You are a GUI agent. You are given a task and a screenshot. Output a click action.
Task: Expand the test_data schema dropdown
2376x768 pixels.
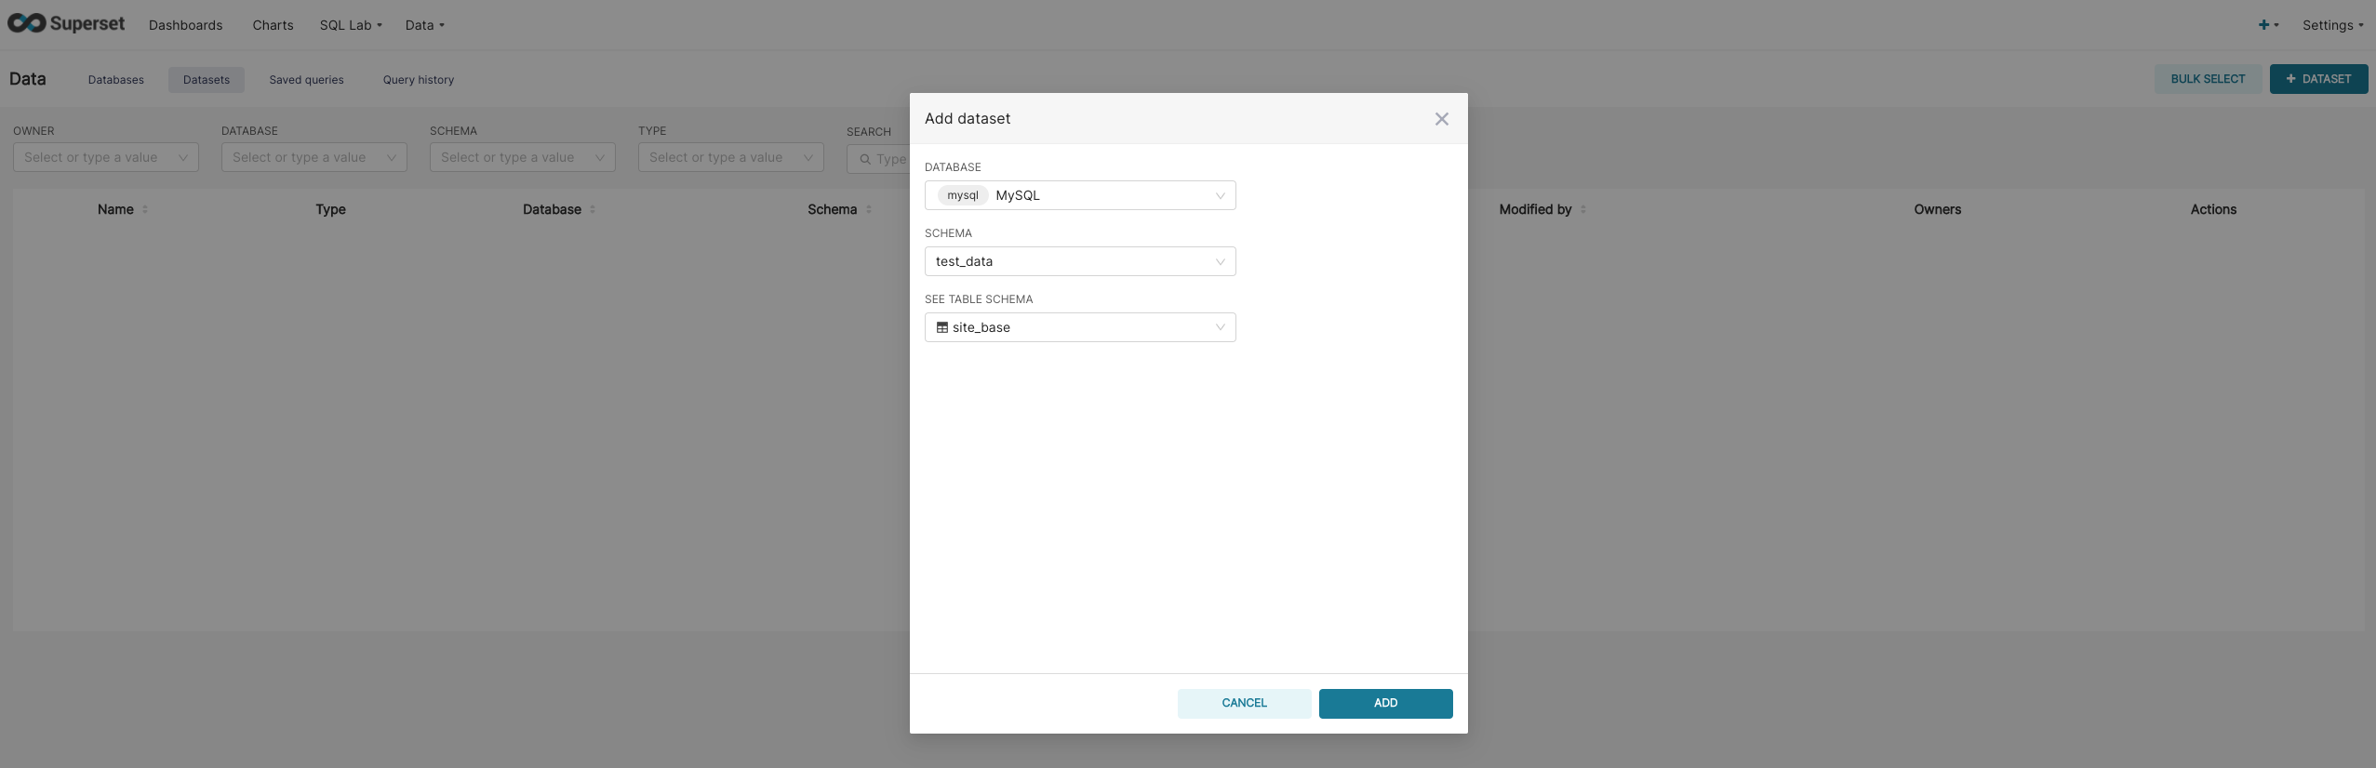(x=1080, y=261)
